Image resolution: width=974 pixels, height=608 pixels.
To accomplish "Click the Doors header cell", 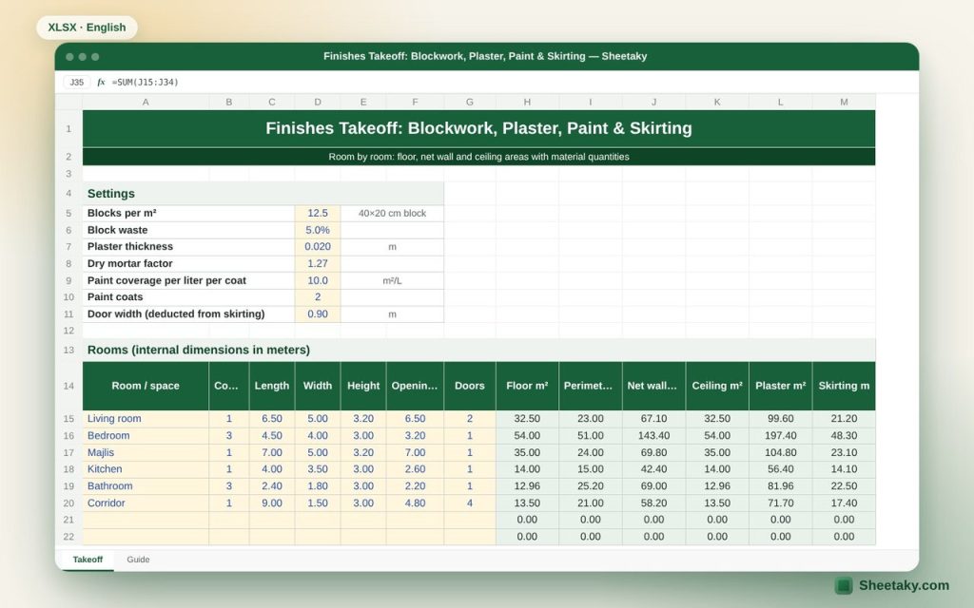I will 470,386.
